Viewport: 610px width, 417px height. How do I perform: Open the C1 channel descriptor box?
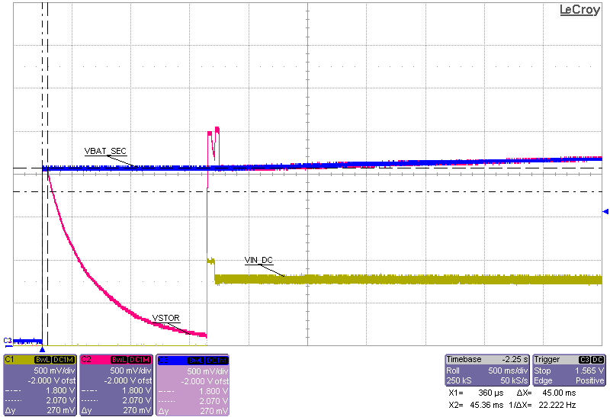pyautogui.click(x=40, y=385)
